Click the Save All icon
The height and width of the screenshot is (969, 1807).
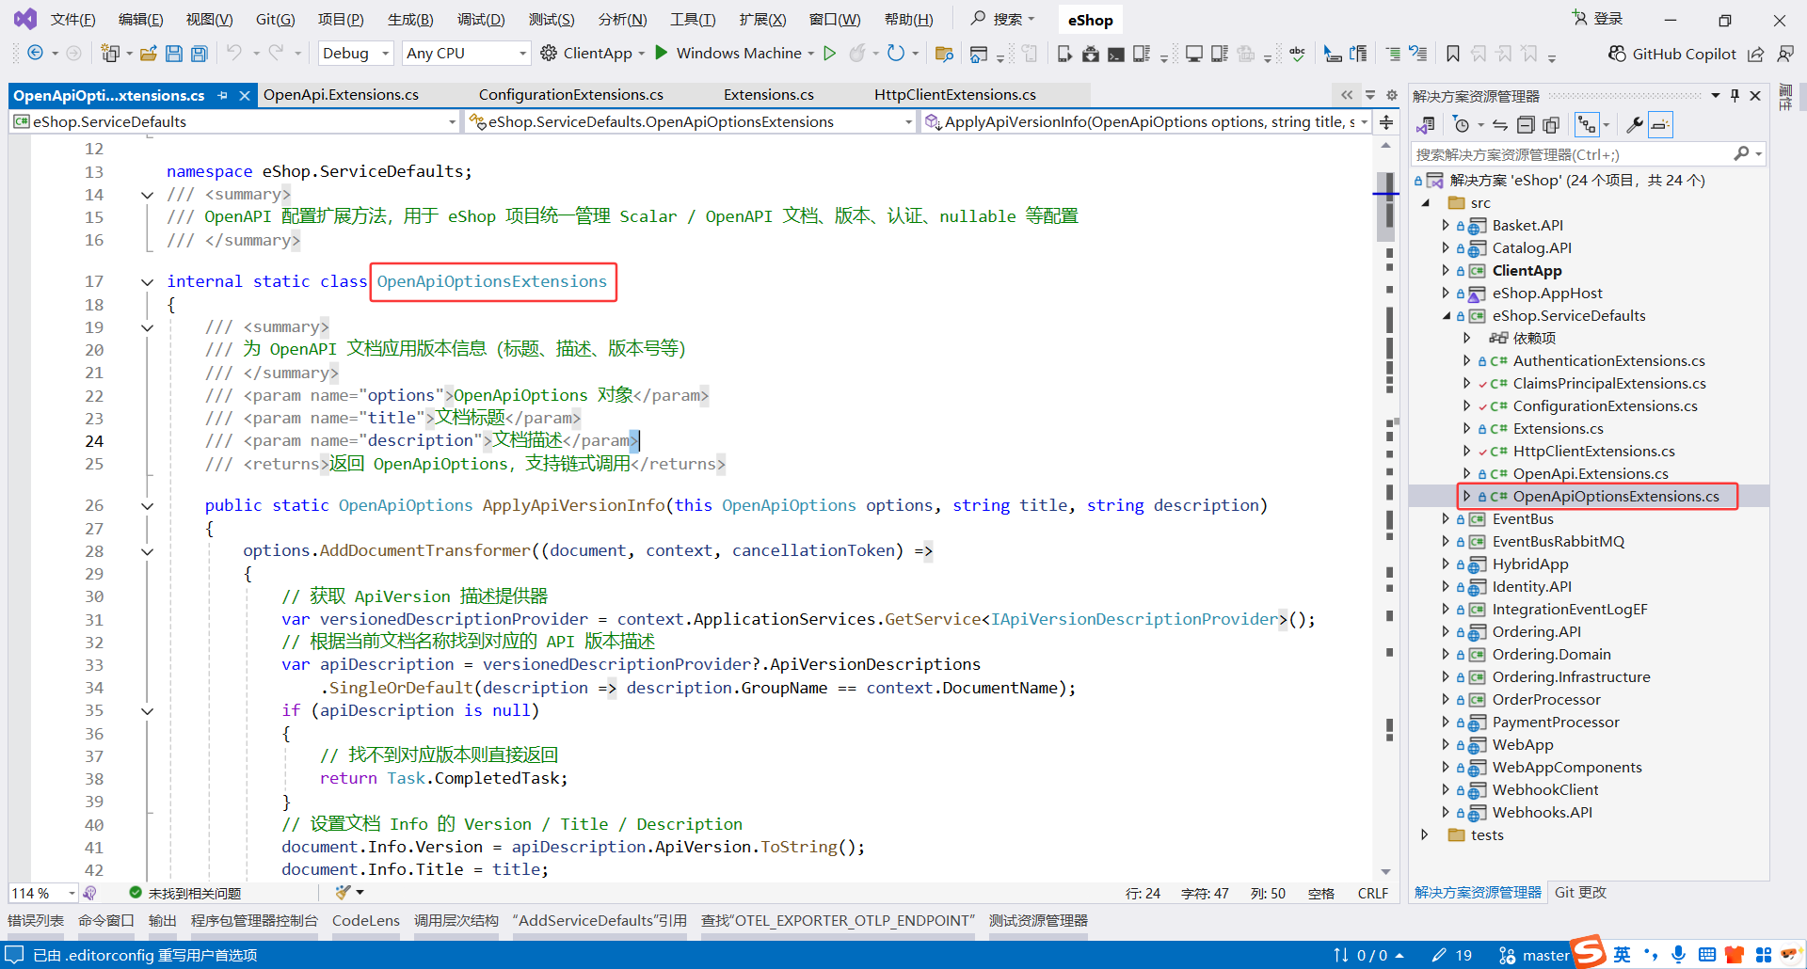199,53
